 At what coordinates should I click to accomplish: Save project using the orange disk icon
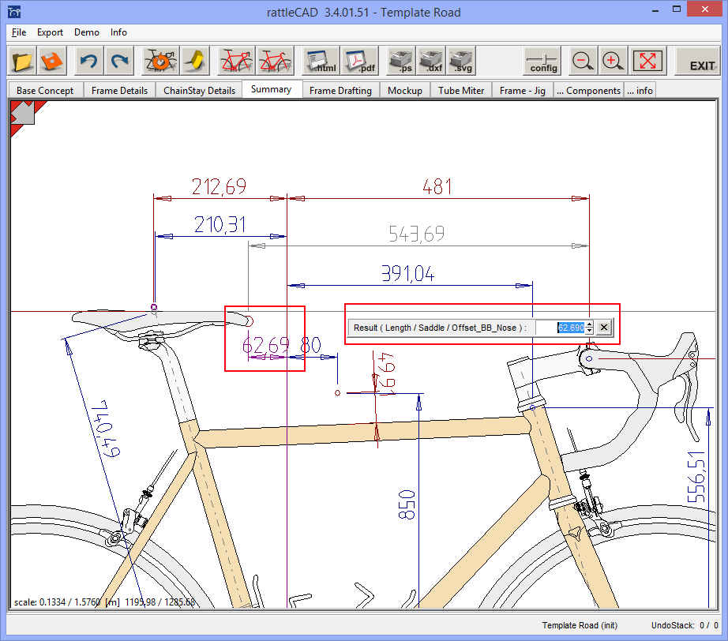[51, 61]
